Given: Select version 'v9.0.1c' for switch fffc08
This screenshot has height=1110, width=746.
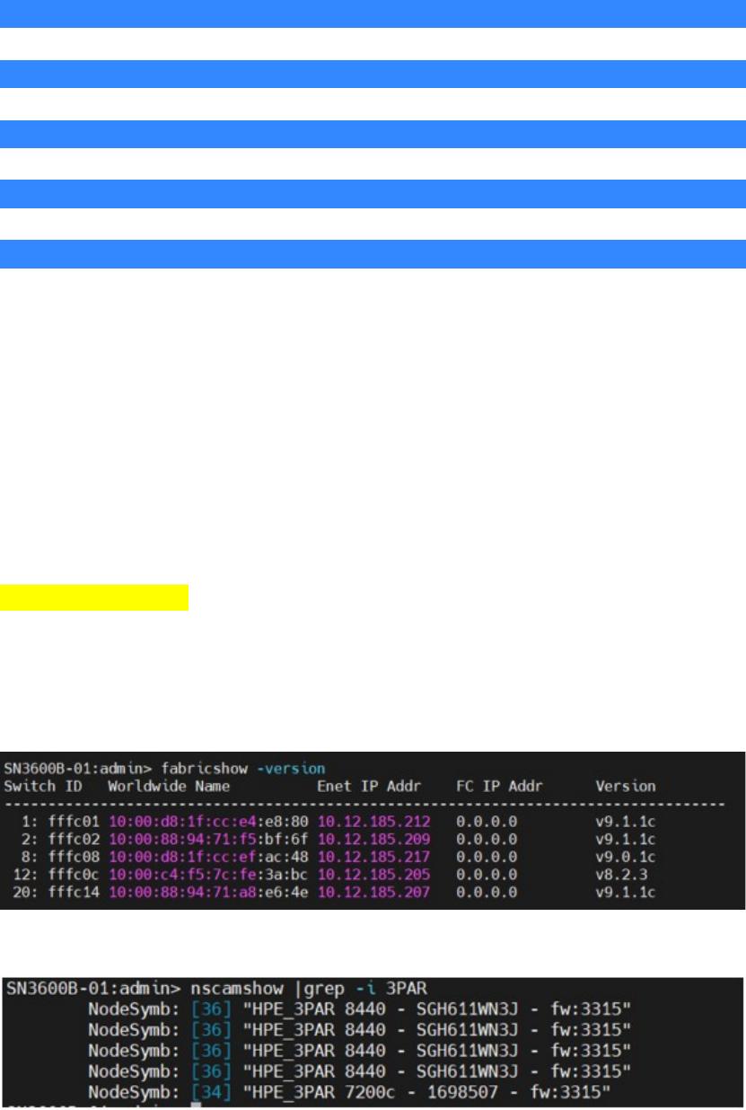Looking at the screenshot, I should tap(626, 856).
